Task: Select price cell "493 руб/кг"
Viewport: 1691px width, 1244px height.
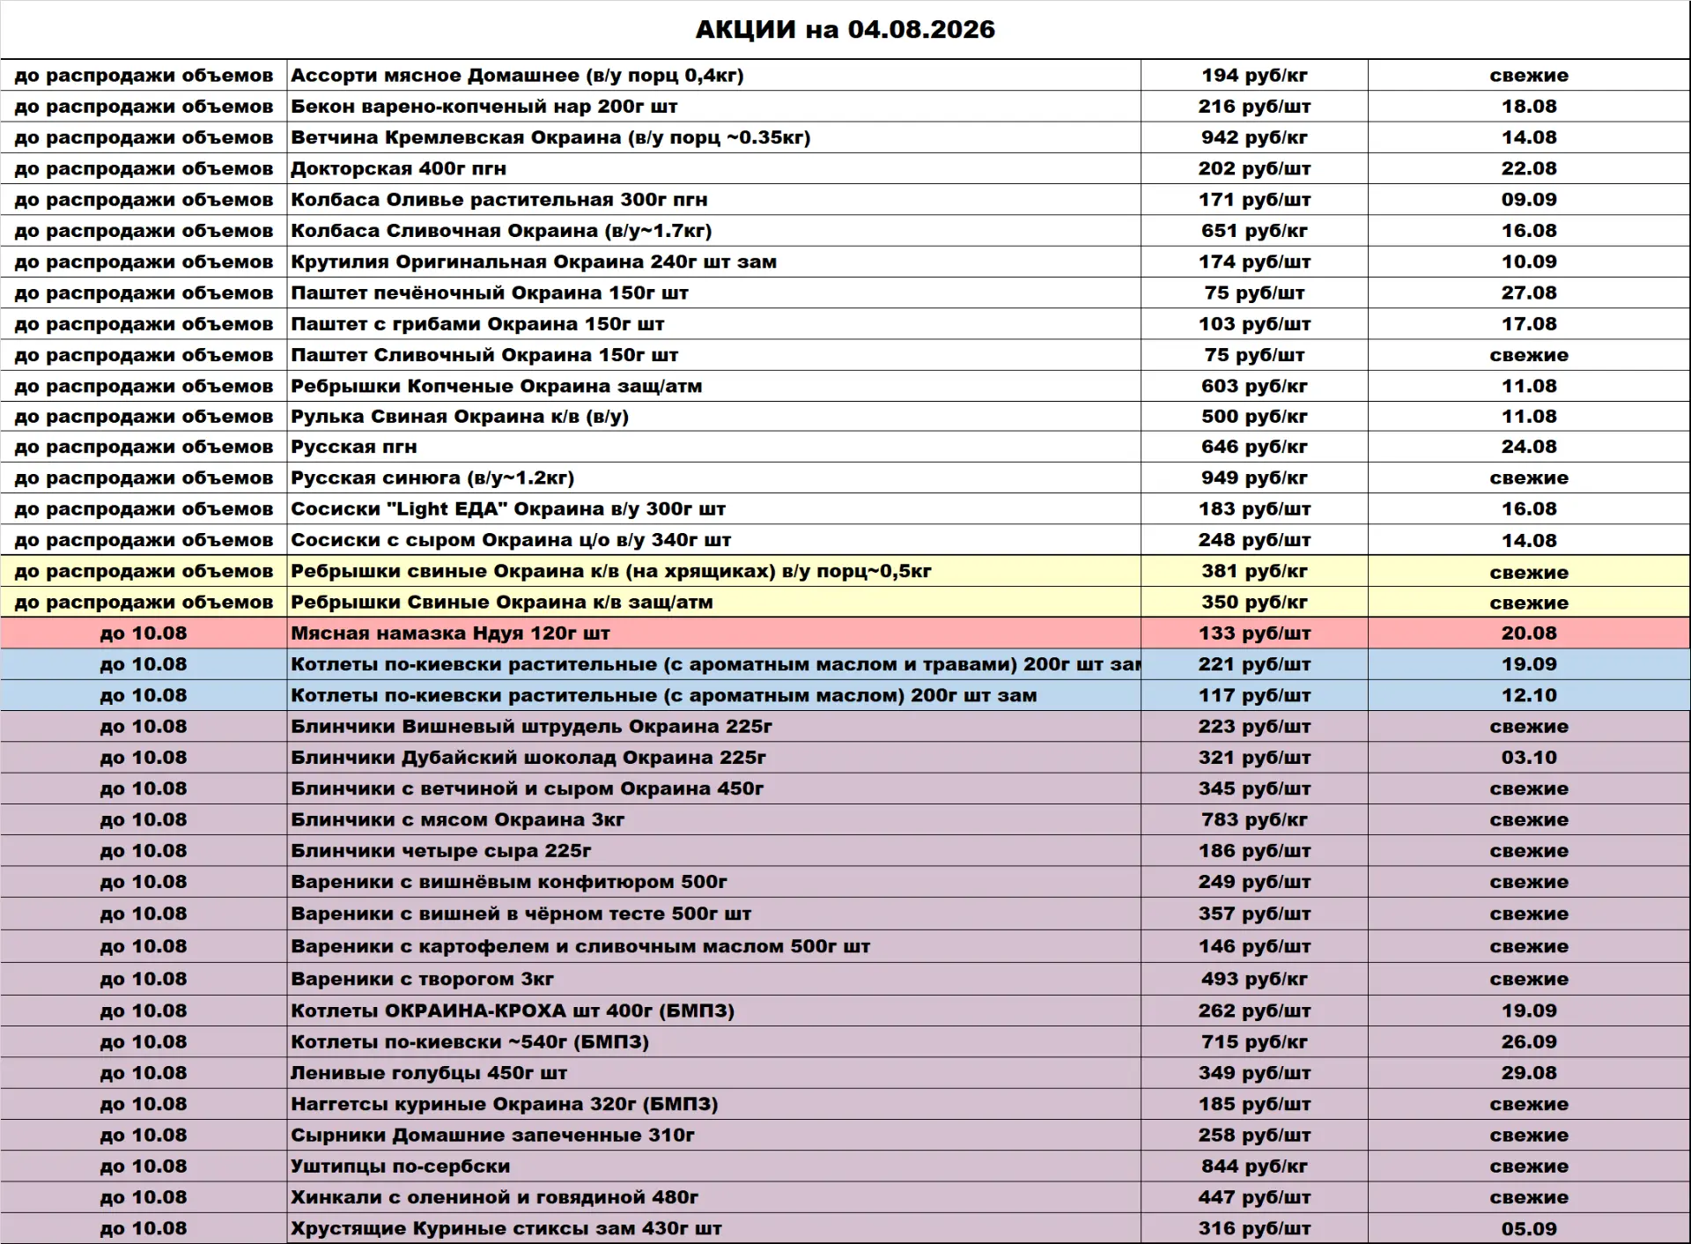Action: 1254,979
